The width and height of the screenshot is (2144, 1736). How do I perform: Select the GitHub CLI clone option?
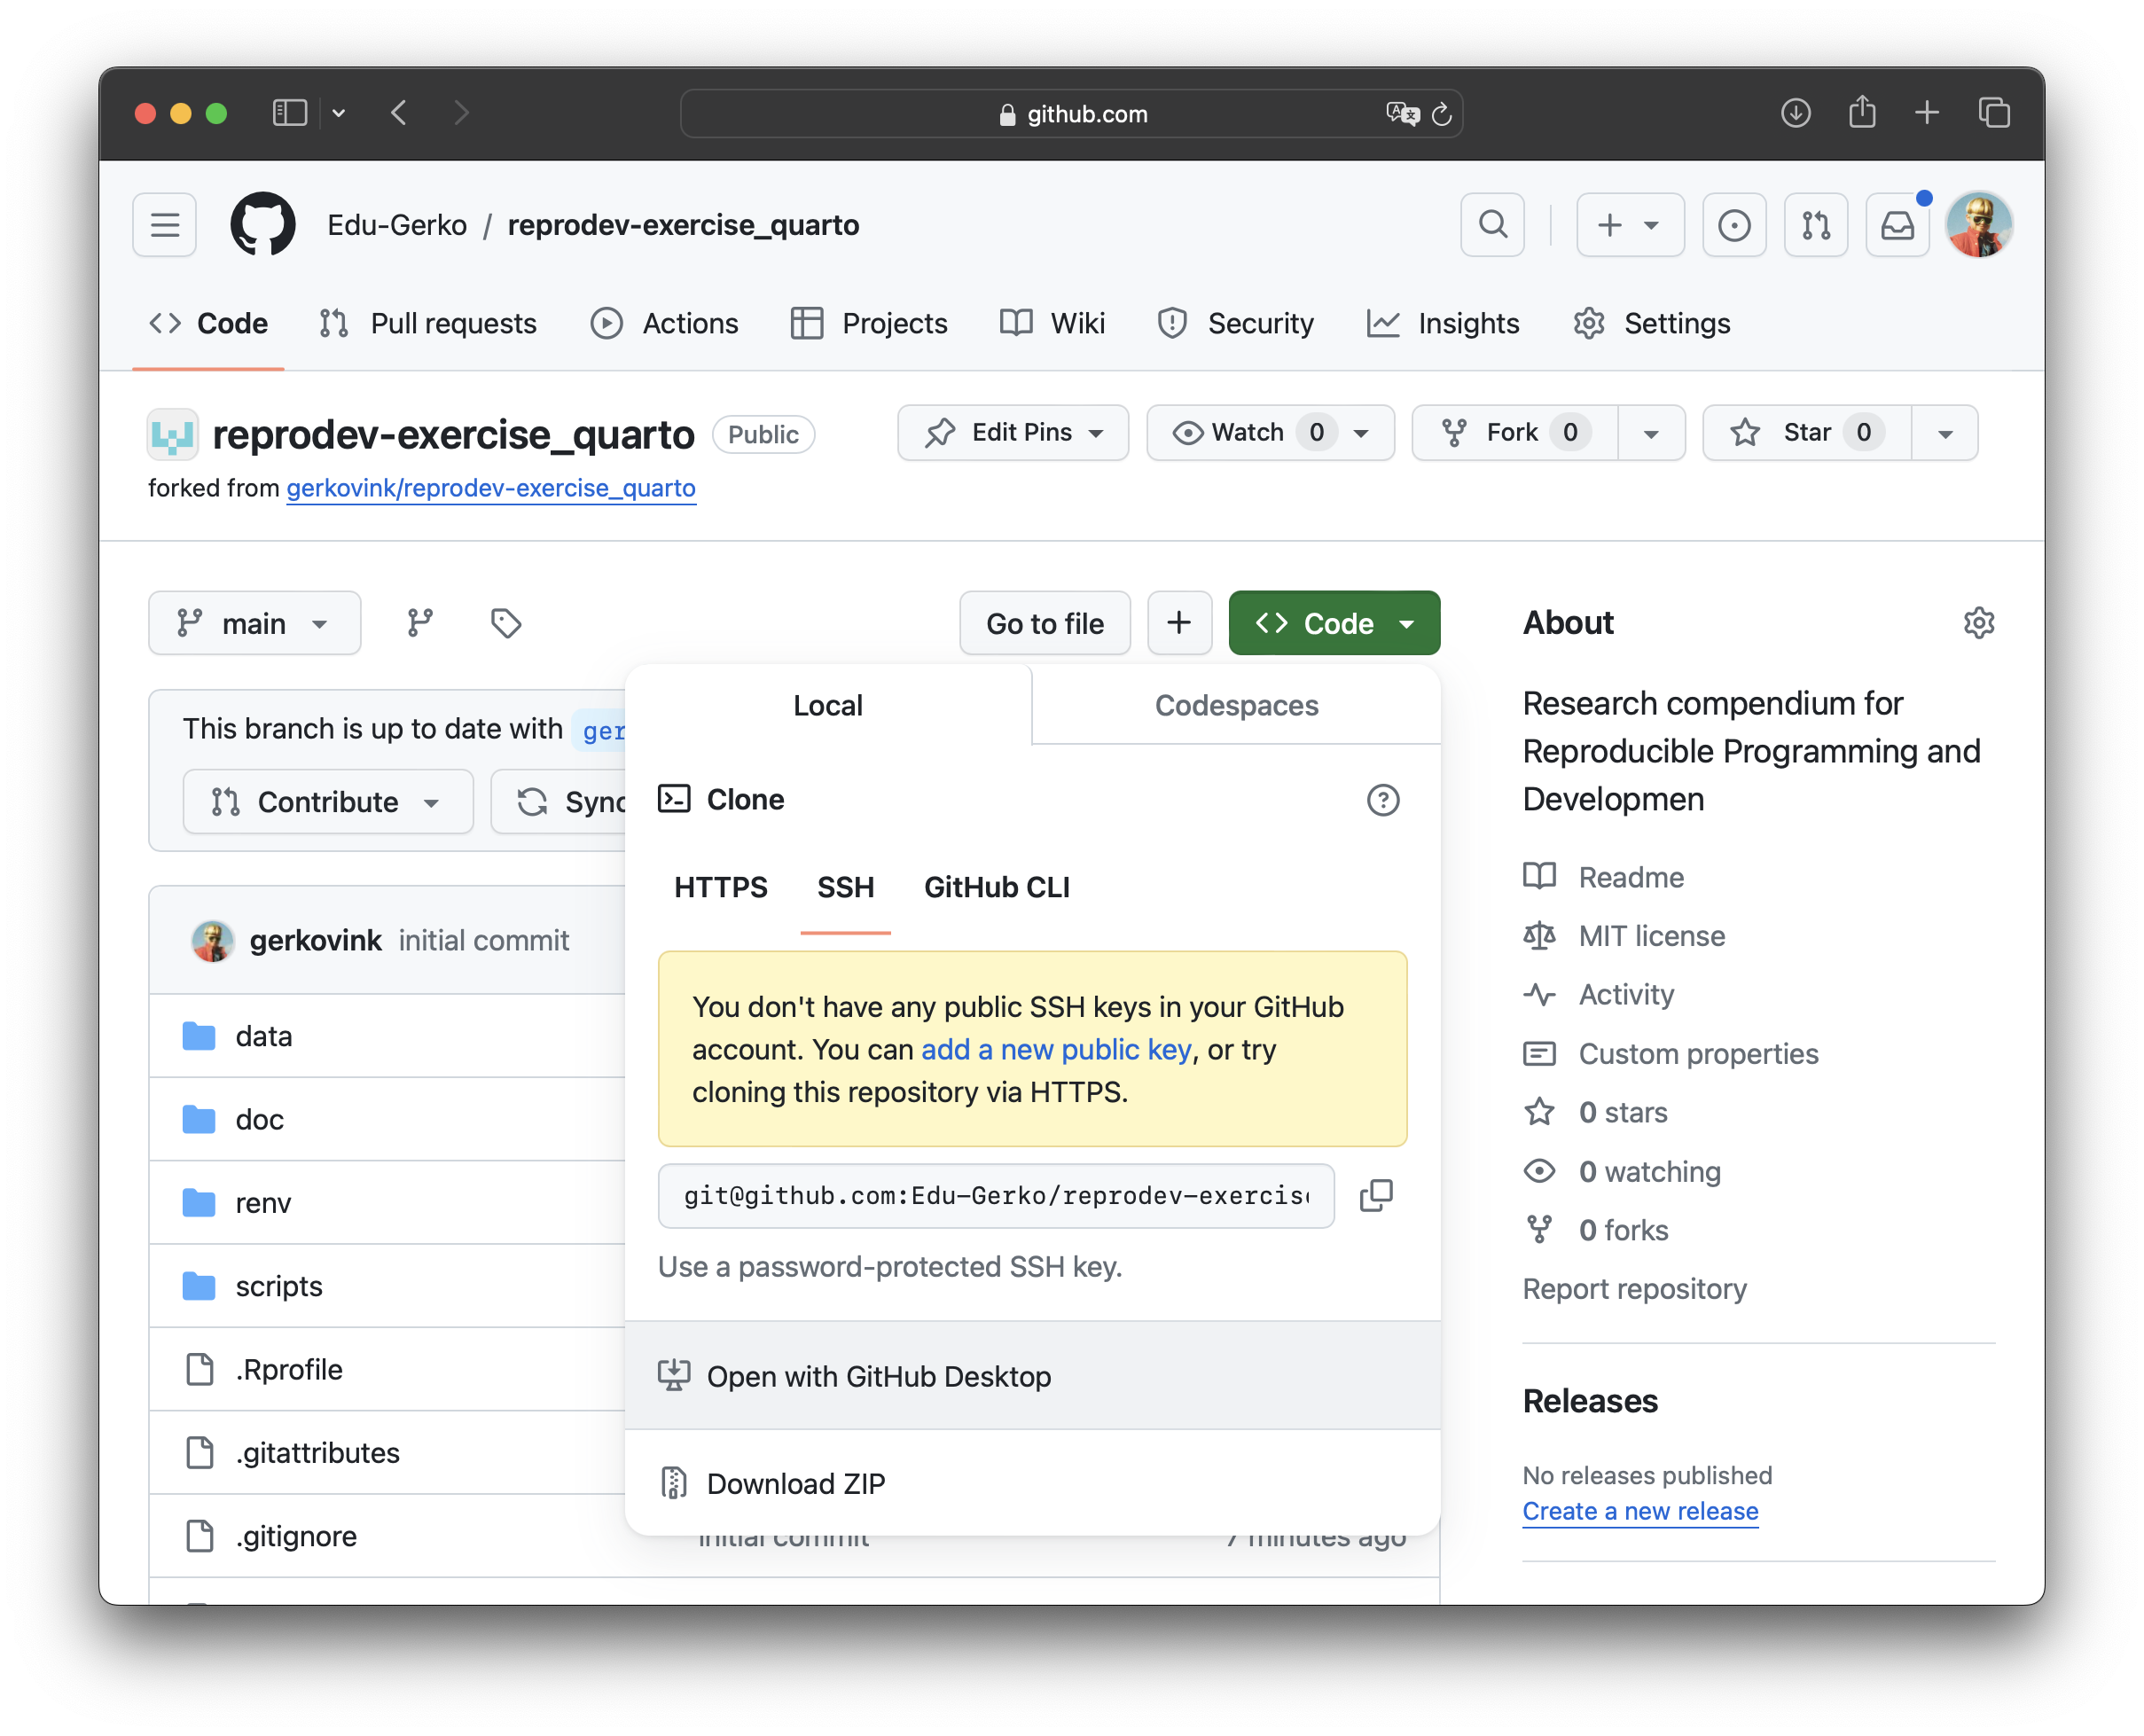(x=996, y=887)
